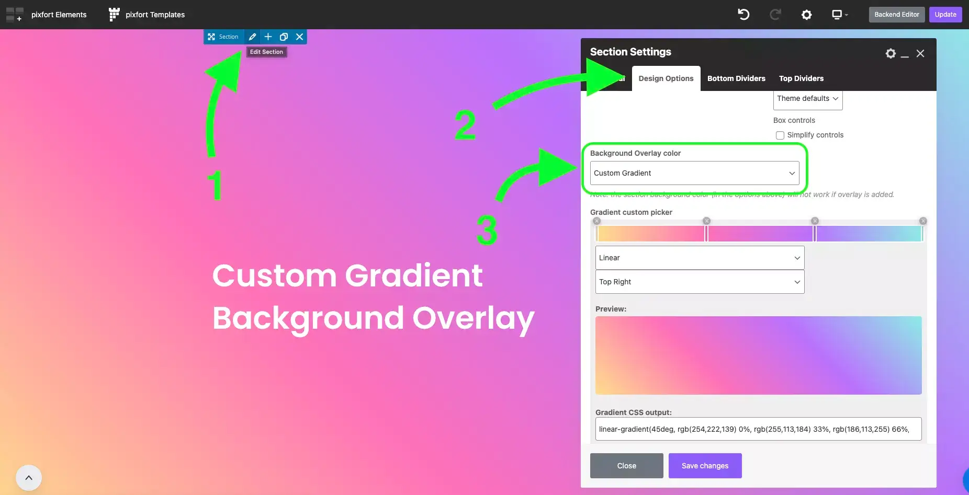Remove the first gradient color stop
The height and width of the screenshot is (495, 969).
tap(597, 221)
